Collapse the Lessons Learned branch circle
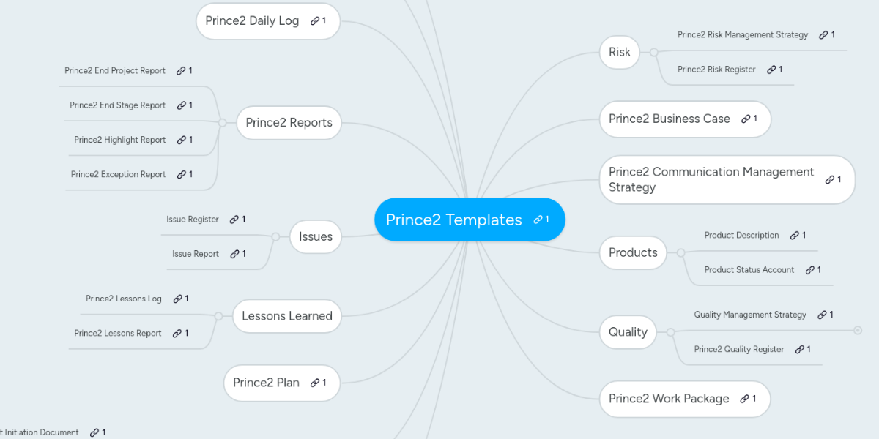Viewport: 879px width, 439px height. click(218, 316)
